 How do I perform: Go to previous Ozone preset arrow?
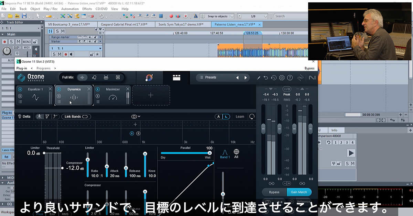coord(237,78)
